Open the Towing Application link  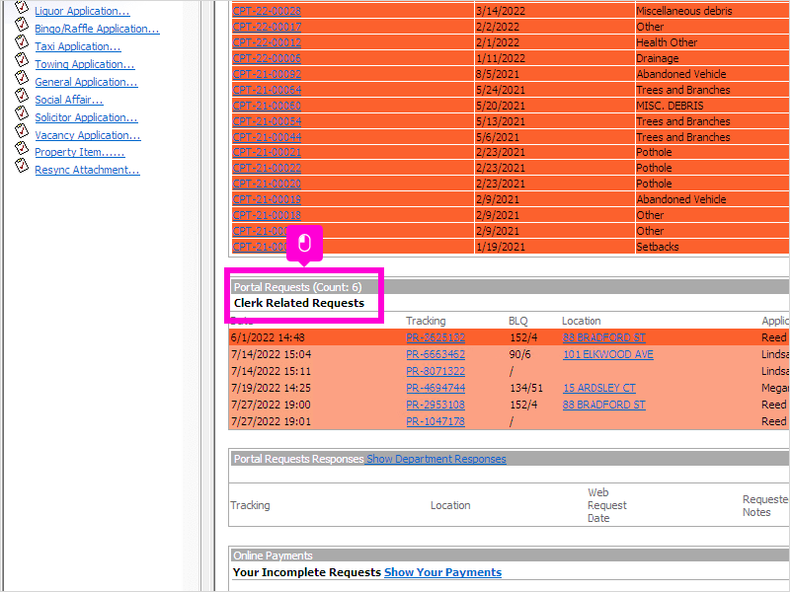click(x=85, y=64)
